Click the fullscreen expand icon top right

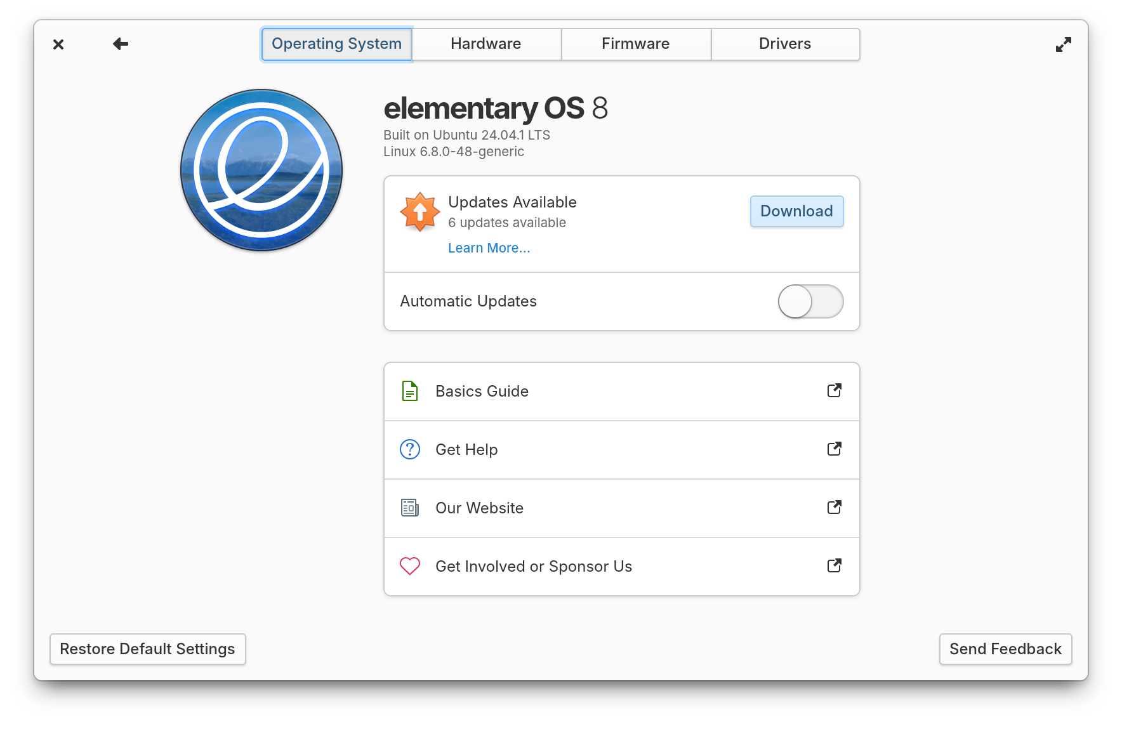(1064, 44)
